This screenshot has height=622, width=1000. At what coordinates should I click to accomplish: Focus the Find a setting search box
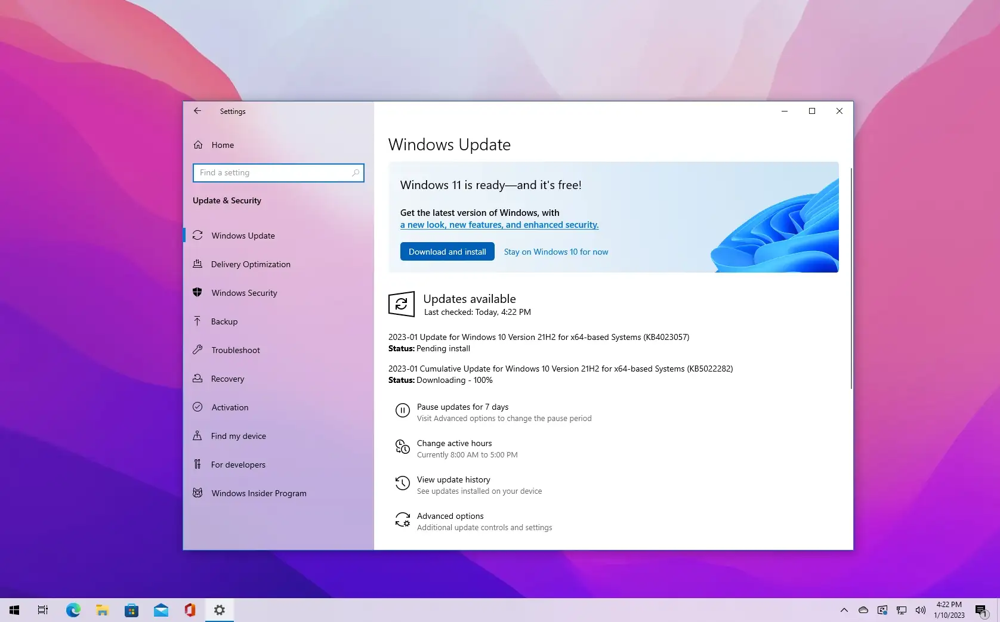(279, 173)
